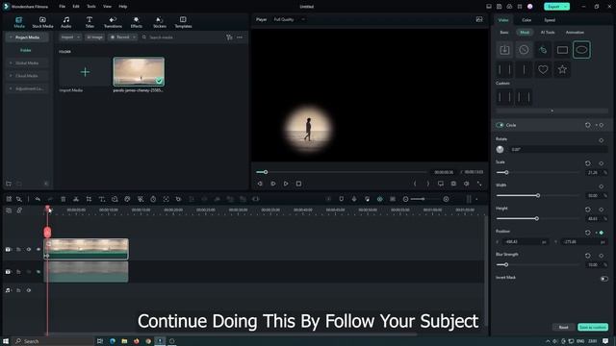Screen dimensions: 616x346
Task: Open the Export button dropdown arrow
Action: [x=565, y=7]
